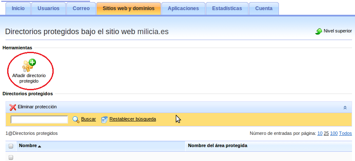Show 100 entries per page
The image size is (355, 161).
point(334,134)
